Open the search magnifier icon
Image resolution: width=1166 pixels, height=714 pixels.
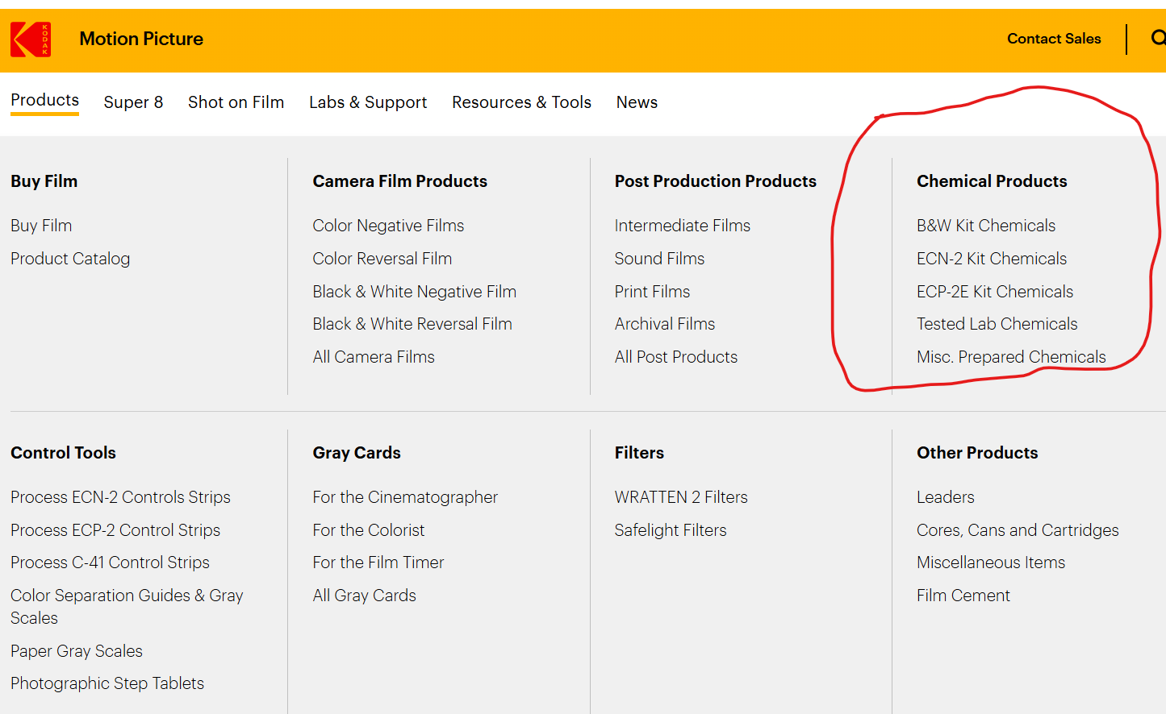tap(1158, 38)
